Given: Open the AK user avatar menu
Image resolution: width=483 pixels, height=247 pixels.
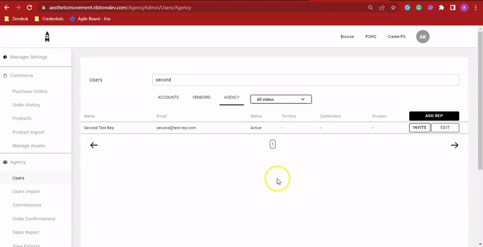Looking at the screenshot, I should (423, 37).
